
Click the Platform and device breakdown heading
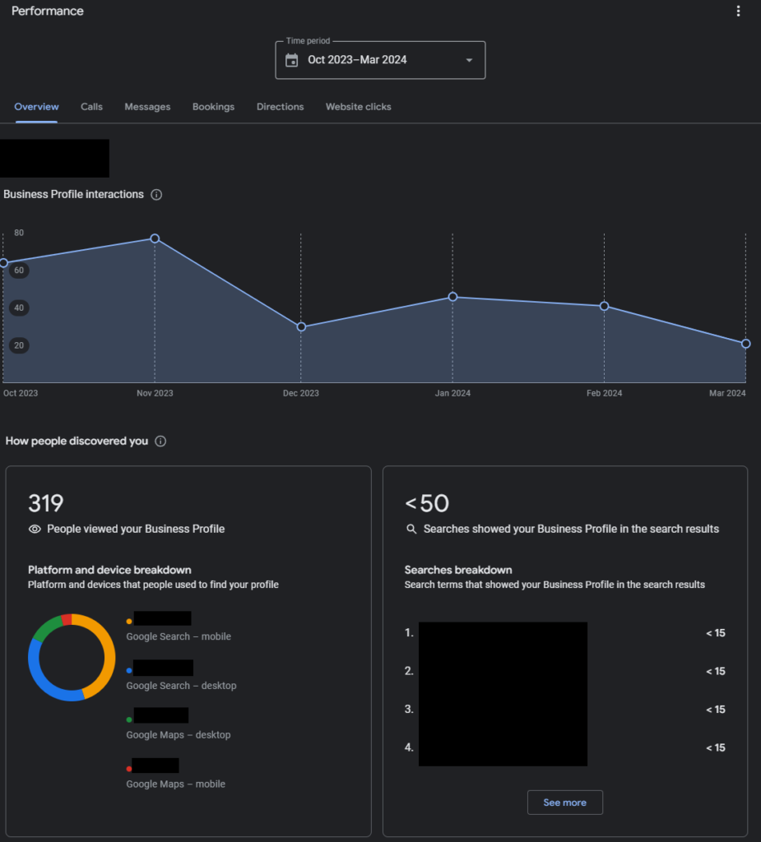109,570
